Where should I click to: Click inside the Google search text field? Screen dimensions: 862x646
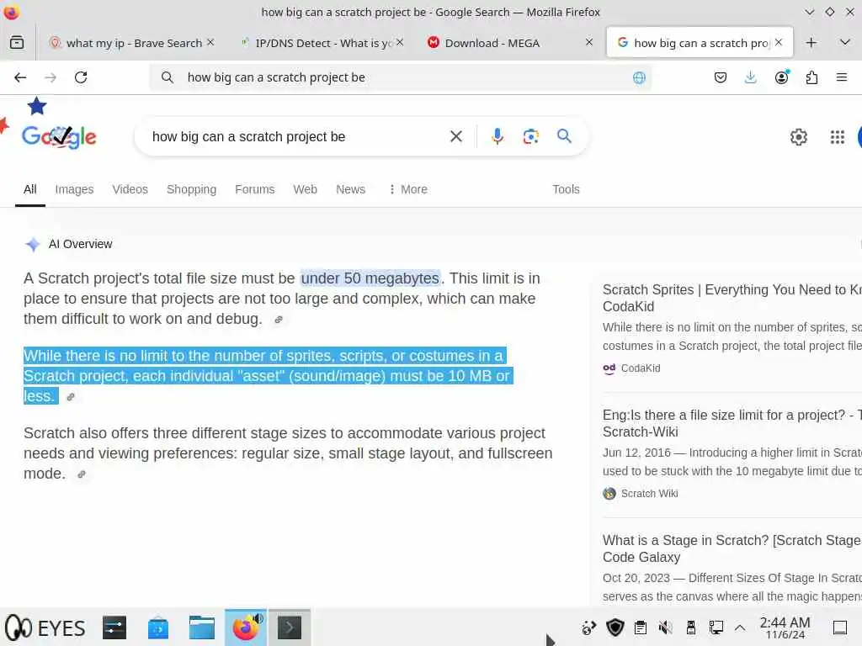click(297, 137)
